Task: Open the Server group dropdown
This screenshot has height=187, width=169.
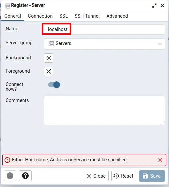Action: (104, 44)
